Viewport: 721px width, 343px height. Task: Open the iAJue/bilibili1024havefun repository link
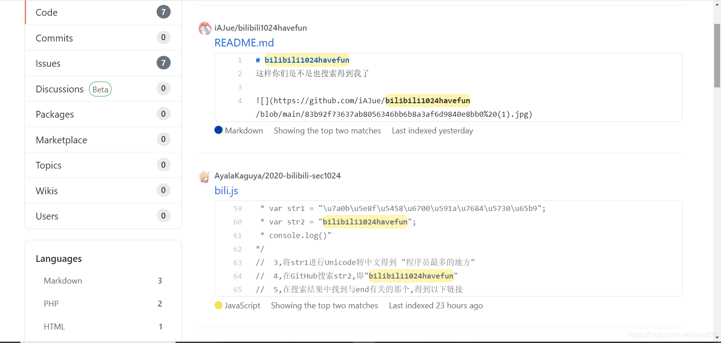(260, 28)
